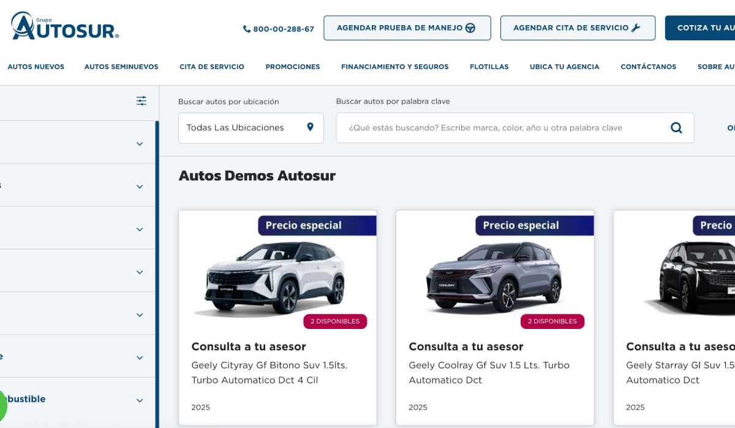Click the Autos Demos Autosur heading

pos(257,176)
